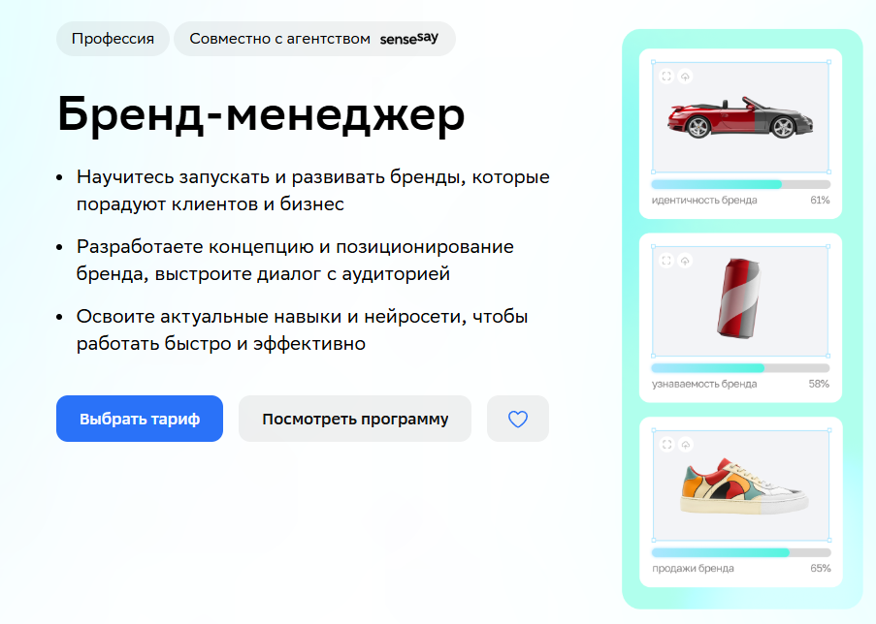The image size is (876, 624).
Task: Click upload cloud icon on the sneaker card
Action: point(686,445)
